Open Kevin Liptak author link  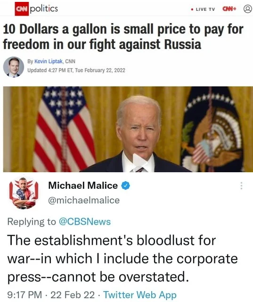click(49, 61)
